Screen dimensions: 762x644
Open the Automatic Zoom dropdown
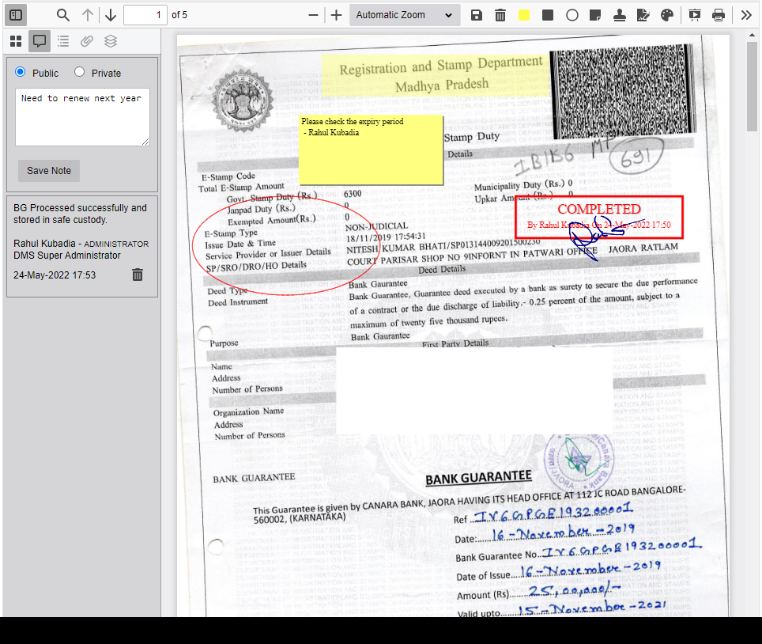point(404,14)
